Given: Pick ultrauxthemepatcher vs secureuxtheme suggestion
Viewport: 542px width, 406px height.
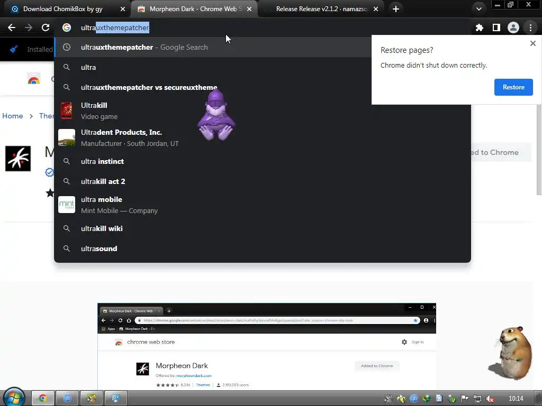Looking at the screenshot, I should click(x=213, y=87).
